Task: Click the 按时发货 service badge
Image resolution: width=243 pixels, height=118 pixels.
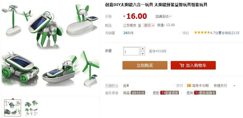Action: 138,93
